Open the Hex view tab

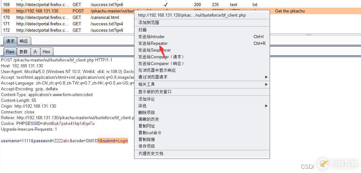[47, 52]
